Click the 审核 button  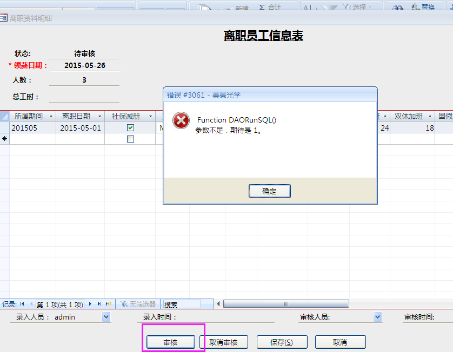[170, 342]
